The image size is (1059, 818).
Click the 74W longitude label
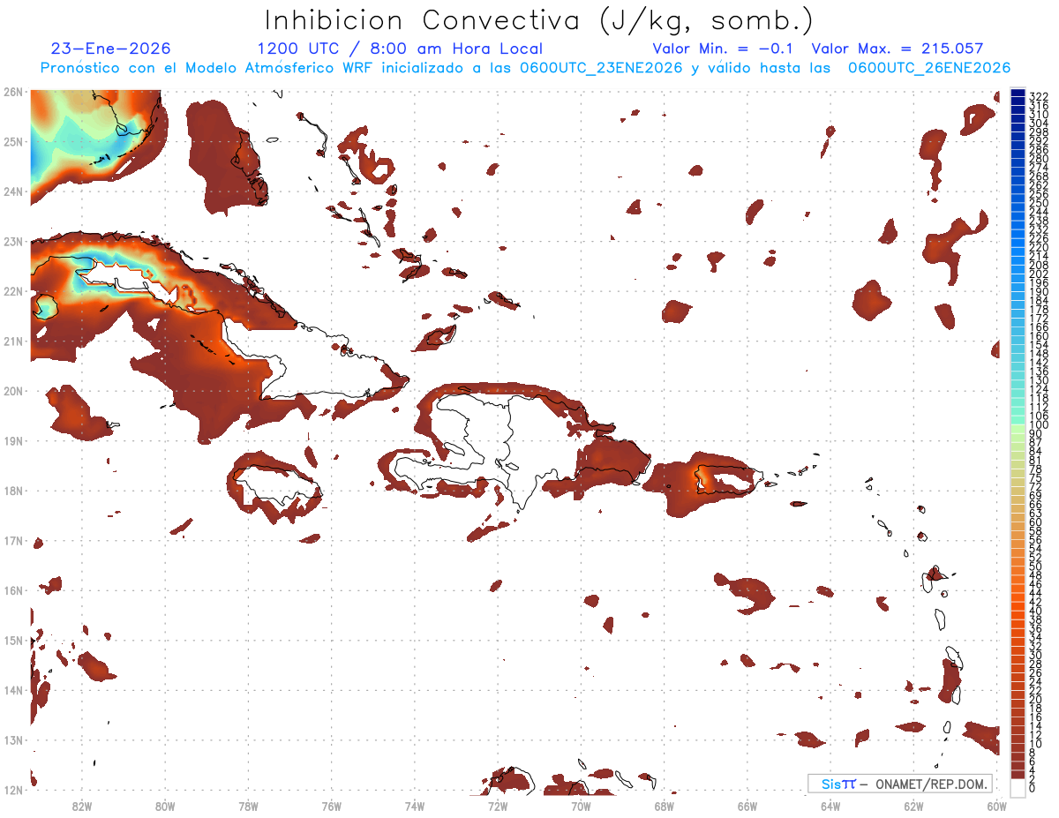414,806
